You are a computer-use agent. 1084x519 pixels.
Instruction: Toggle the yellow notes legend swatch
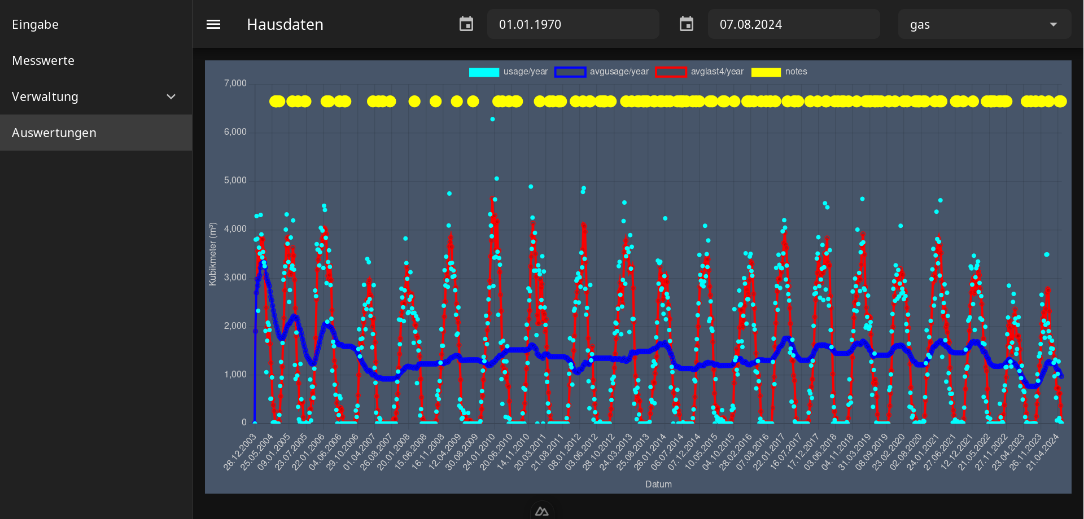(x=766, y=72)
